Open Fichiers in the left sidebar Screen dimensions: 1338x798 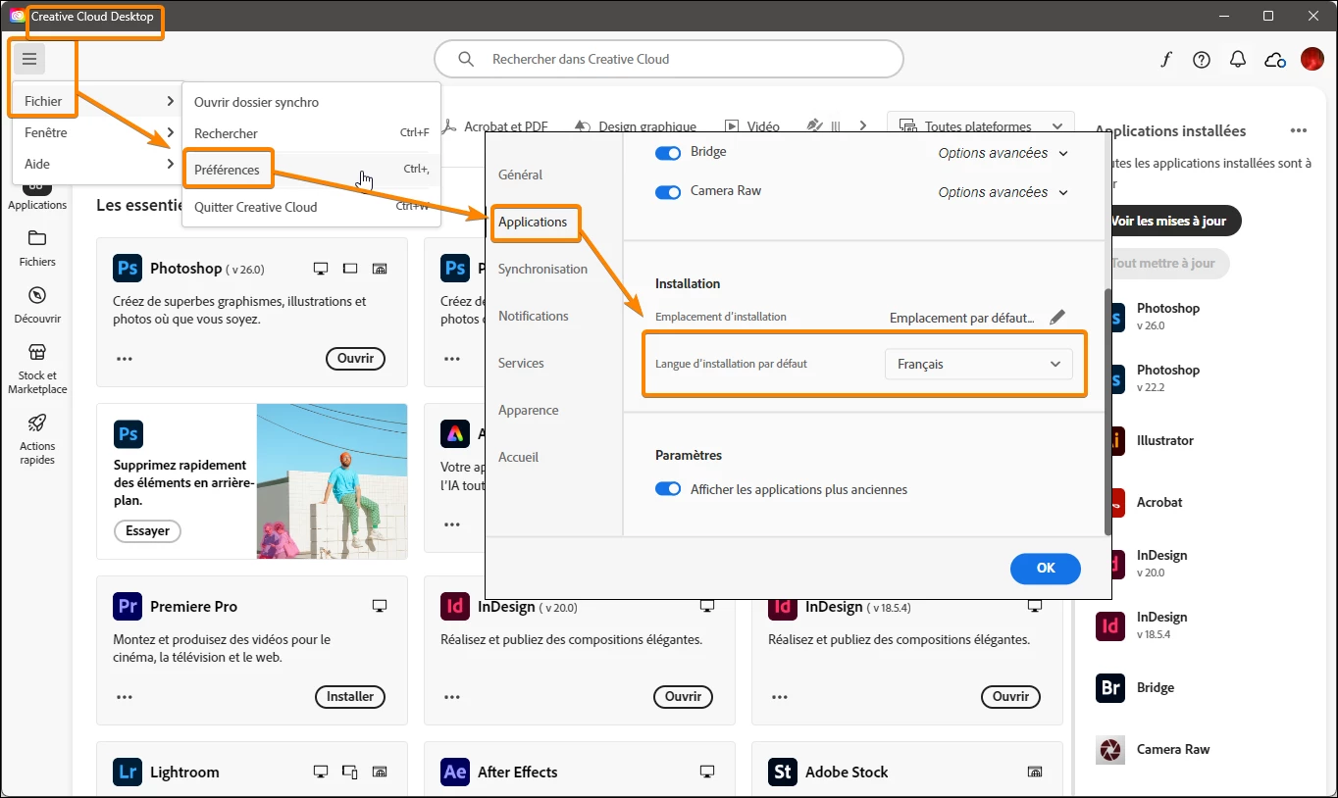pyautogui.click(x=37, y=248)
